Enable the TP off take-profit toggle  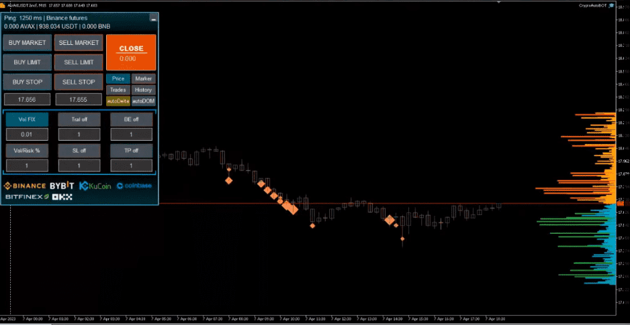coord(131,150)
